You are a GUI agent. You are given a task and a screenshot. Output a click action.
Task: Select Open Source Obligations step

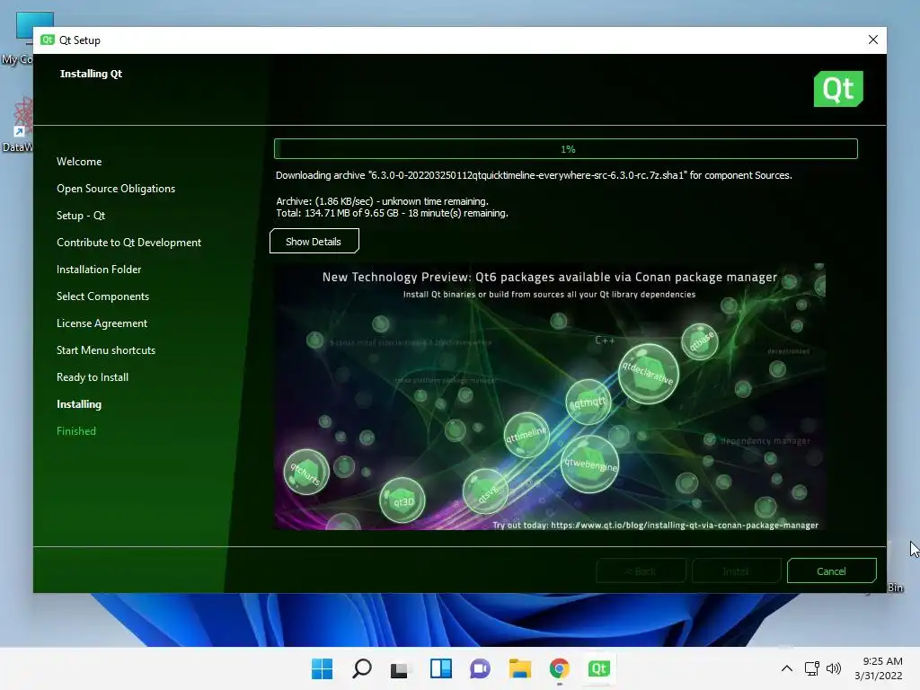[x=116, y=189]
